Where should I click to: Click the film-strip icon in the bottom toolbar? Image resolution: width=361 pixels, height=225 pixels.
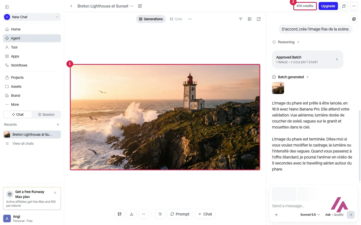point(120,214)
